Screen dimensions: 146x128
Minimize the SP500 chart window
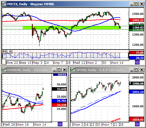tap(132, 70)
